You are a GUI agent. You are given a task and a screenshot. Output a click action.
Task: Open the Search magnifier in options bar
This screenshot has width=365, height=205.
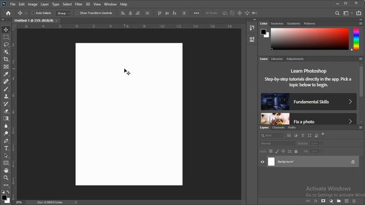(x=337, y=13)
